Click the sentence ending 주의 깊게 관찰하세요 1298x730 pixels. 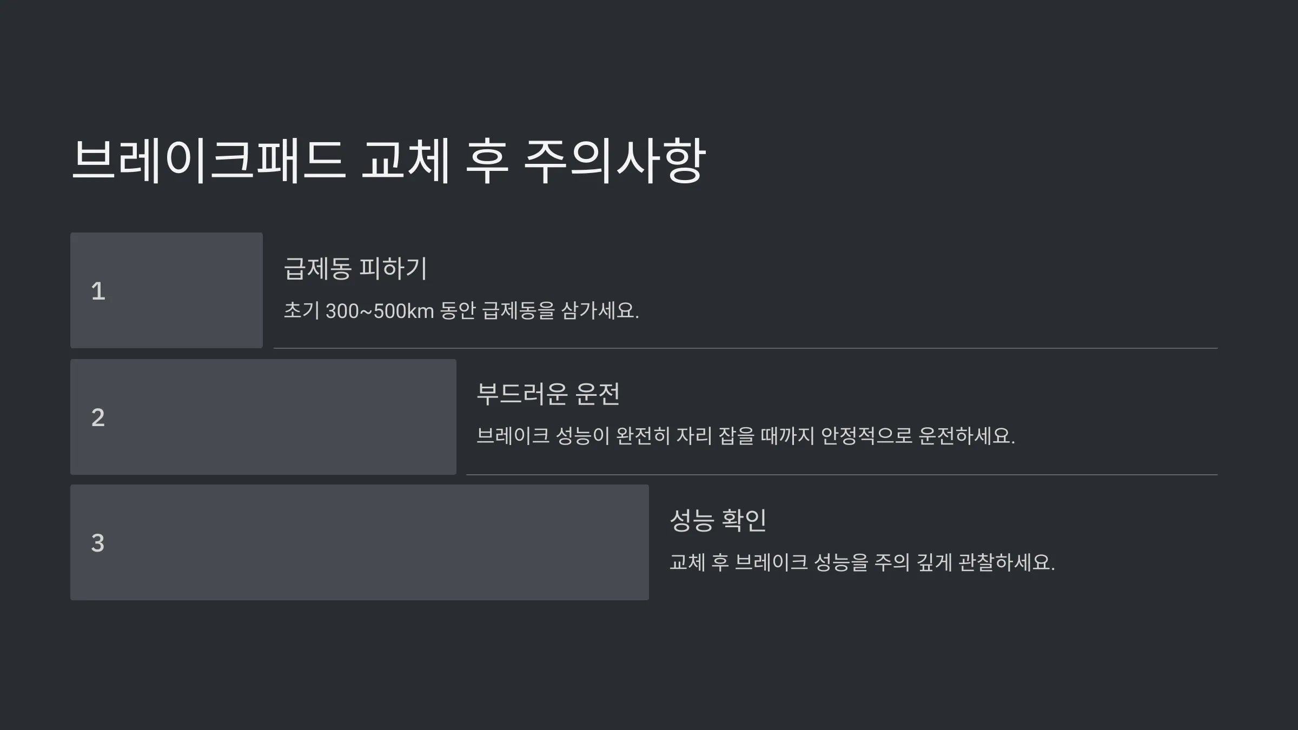pyautogui.click(x=862, y=562)
